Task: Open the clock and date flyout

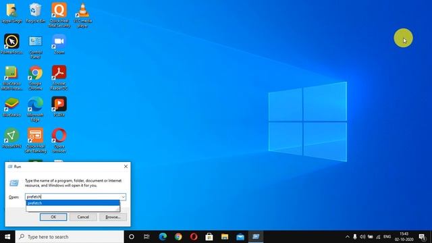Action: point(404,237)
